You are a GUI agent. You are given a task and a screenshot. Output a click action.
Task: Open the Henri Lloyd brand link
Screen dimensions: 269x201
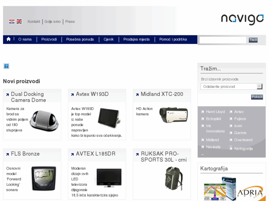[x=215, y=112]
